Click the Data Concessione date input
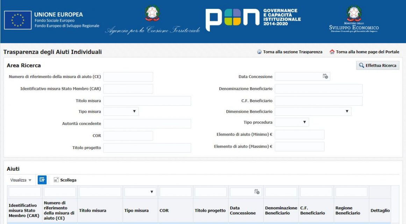This screenshot has height=224, width=406. pos(299,77)
